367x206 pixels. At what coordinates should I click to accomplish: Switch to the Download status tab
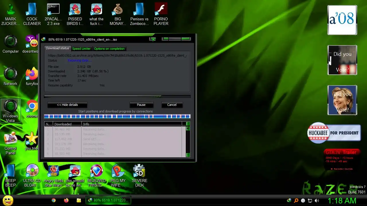coord(57,48)
